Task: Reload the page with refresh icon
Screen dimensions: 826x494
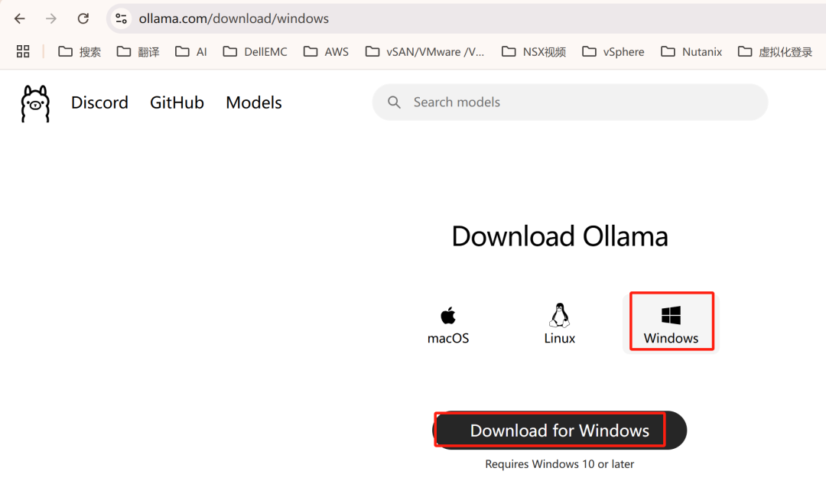Action: coord(83,19)
